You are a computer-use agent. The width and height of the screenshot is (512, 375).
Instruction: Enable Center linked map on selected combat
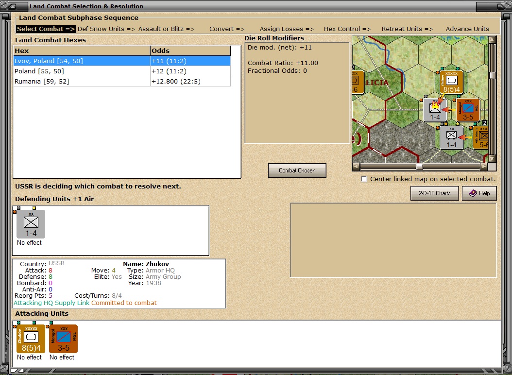pos(364,179)
